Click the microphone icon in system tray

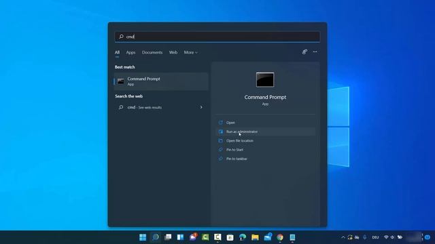(365, 237)
